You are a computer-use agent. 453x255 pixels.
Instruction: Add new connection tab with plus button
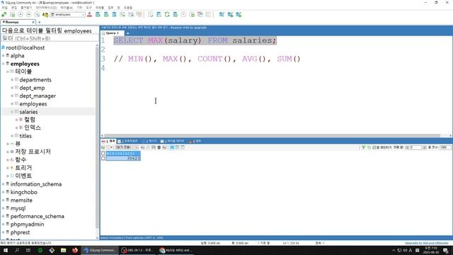pos(40,22)
